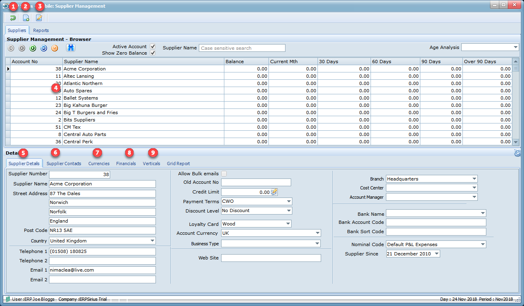Toggle the Show Zero Balance checkbox
The height and width of the screenshot is (306, 524).
pyautogui.click(x=153, y=53)
